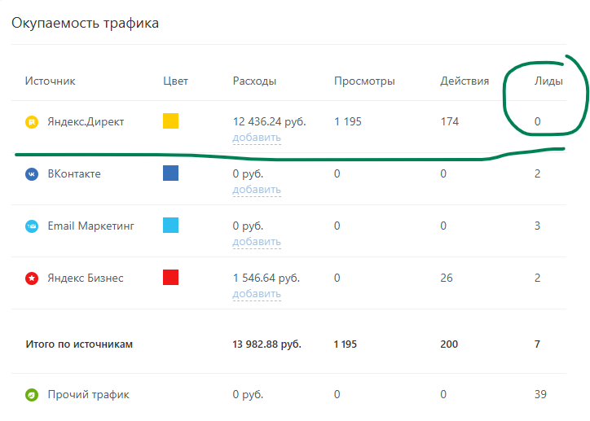Image resolution: width=590 pixels, height=421 pixels.
Task: Click the Источник column header
Action: (50, 81)
